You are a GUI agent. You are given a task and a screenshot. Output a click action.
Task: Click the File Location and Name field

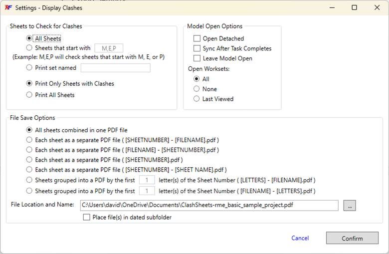(x=208, y=205)
